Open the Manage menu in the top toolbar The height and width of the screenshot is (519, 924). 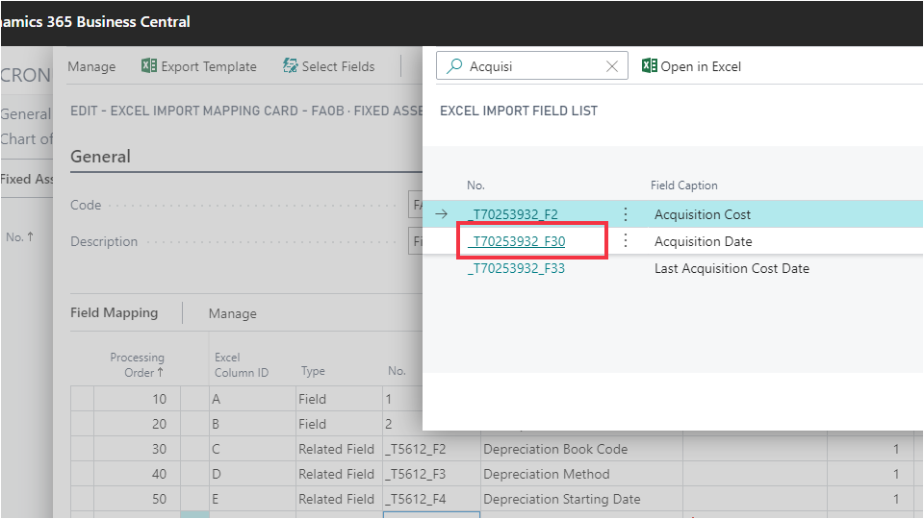point(91,66)
